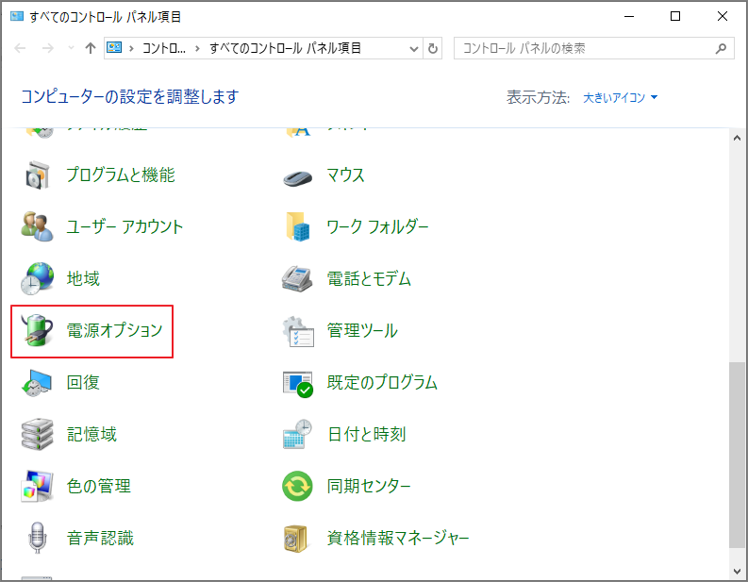Open the recent locations dropdown arrow

coord(71,48)
